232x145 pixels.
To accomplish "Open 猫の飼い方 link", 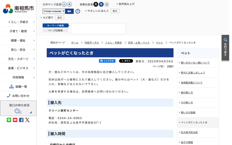I will [x=187, y=93].
